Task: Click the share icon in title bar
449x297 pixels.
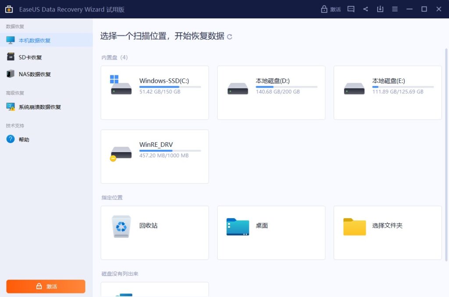Action: (366, 9)
